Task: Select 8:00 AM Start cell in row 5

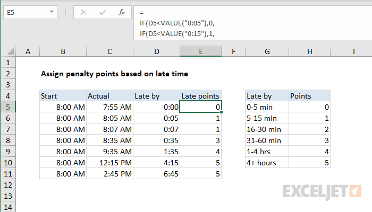Action: (x=63, y=107)
